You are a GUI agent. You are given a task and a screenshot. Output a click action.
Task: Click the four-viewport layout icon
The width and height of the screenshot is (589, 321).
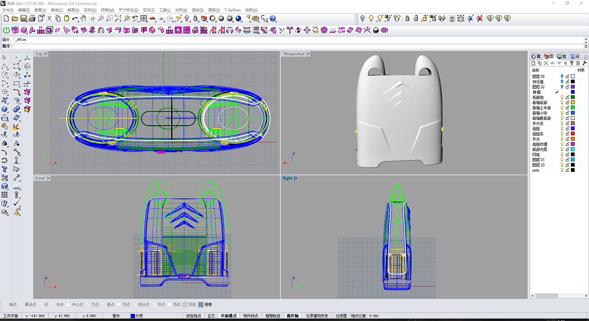[x=144, y=18]
